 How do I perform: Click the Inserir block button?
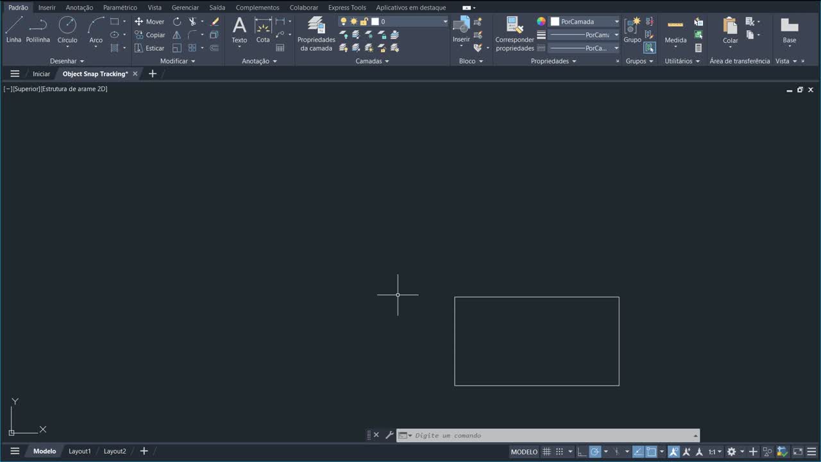[x=461, y=30]
